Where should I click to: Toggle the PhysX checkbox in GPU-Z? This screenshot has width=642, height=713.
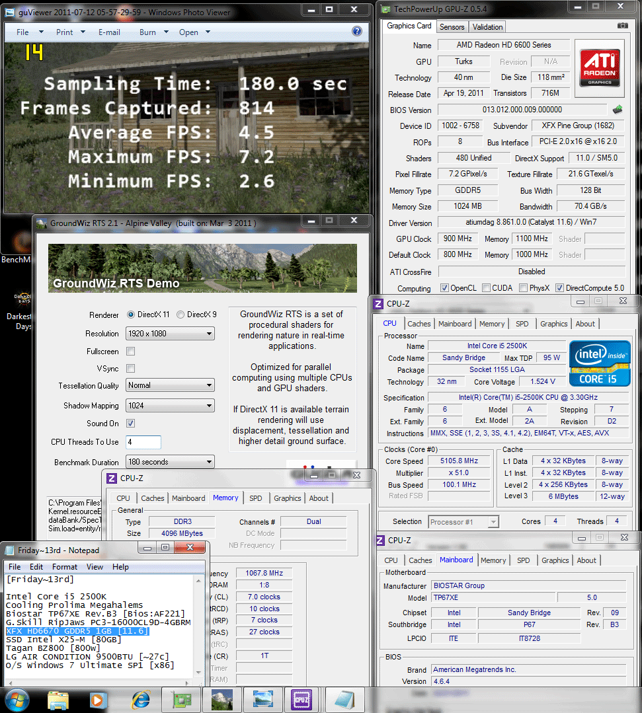523,288
